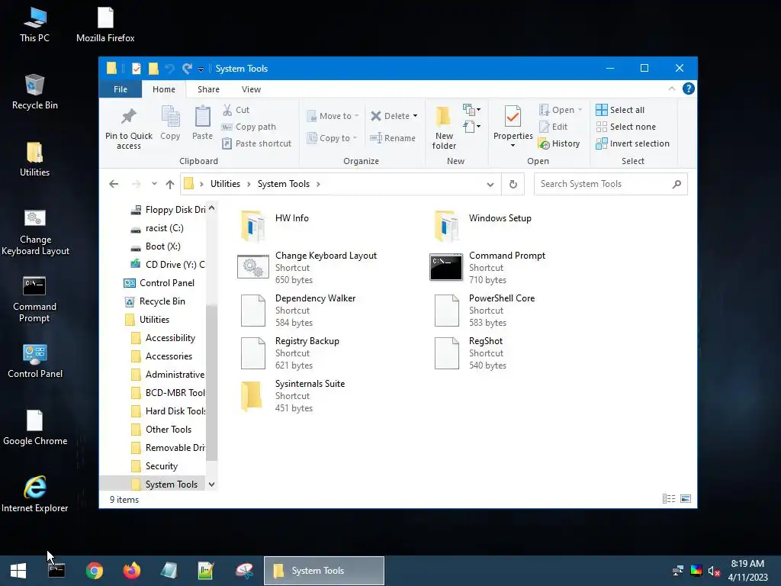
Task: Click the Properties checkmark icon
Action: 513,117
